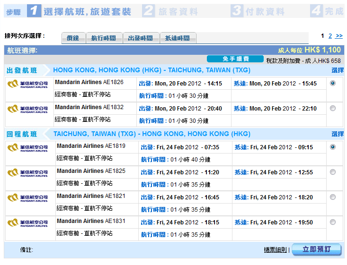
Task: Sort flights by 抵達時間 tab
Action: coord(178,38)
